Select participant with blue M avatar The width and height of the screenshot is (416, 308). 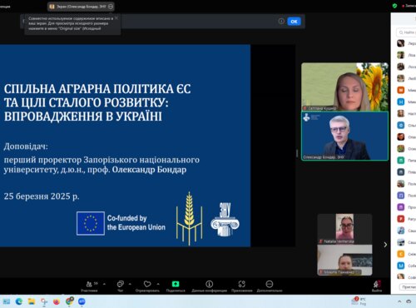(x=401, y=266)
